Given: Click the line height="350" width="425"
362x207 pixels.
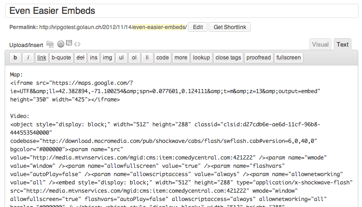Looking at the screenshot, I should [x=65, y=100].
